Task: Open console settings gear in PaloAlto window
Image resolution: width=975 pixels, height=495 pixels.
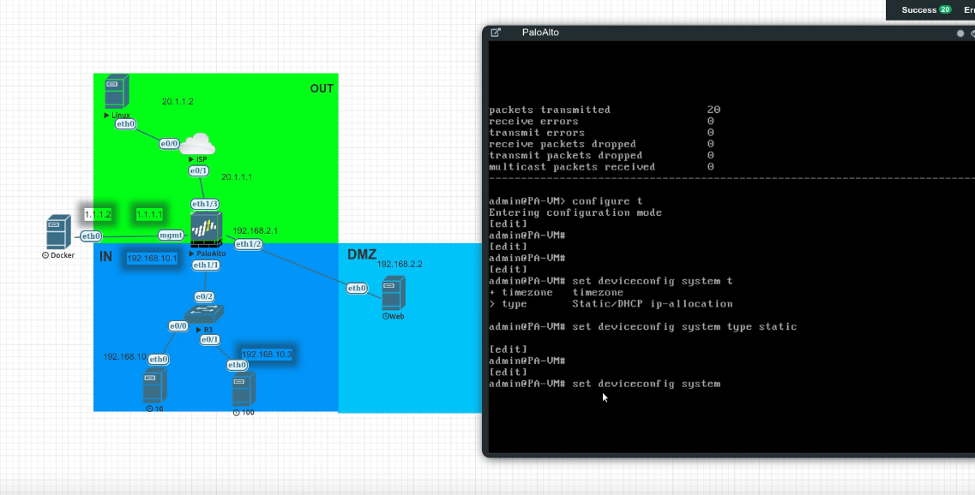Action: (x=960, y=33)
